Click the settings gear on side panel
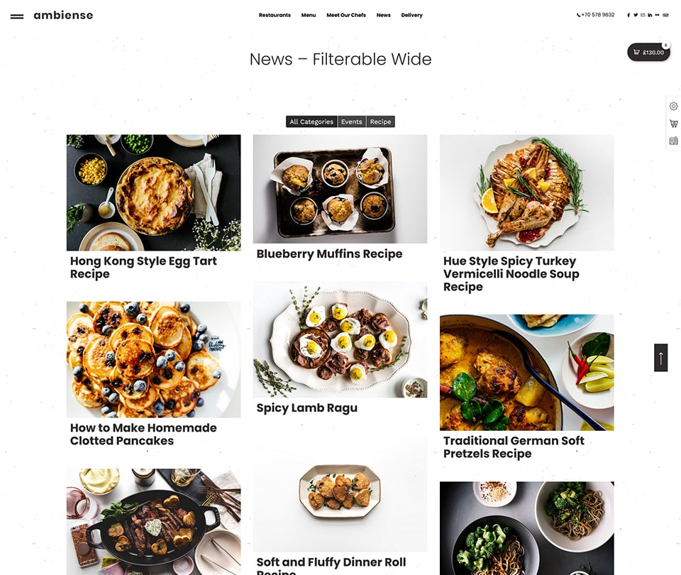The width and height of the screenshot is (681, 575). coord(674,106)
